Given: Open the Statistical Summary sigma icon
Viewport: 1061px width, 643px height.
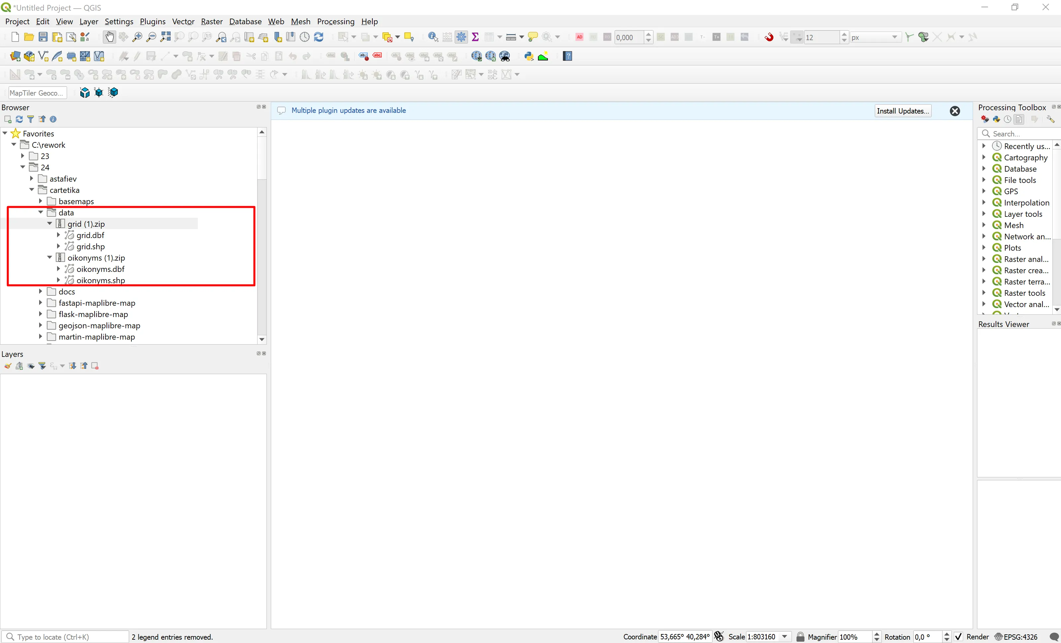Looking at the screenshot, I should [475, 38].
